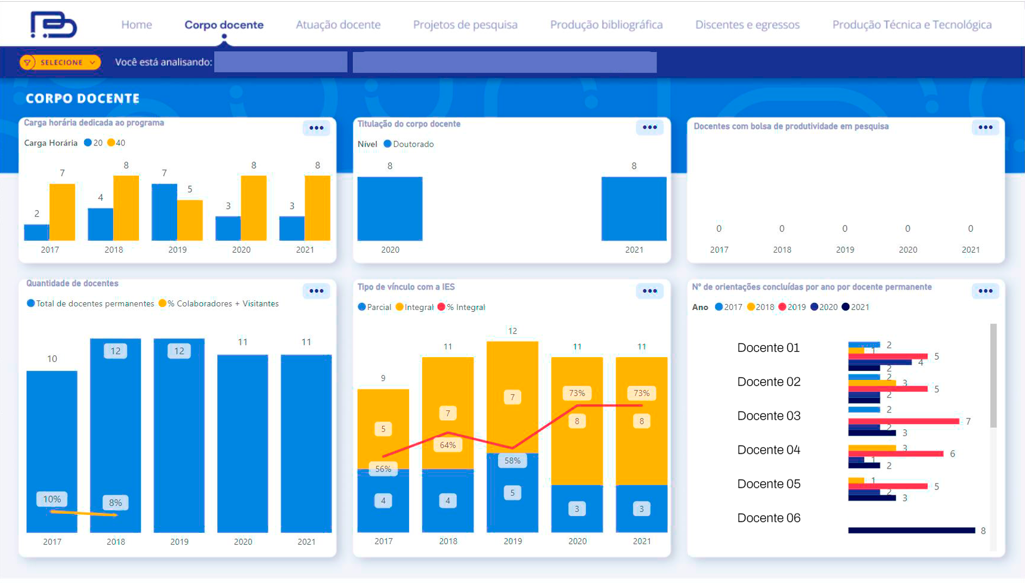Screen dimensions: 1025x583
Task: Switch to Atuação docente tab
Action: pos(338,24)
